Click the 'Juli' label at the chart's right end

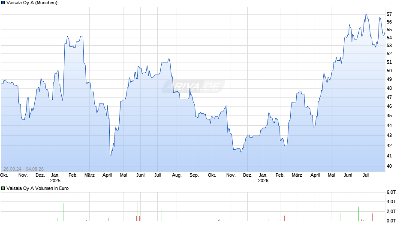coord(366,175)
